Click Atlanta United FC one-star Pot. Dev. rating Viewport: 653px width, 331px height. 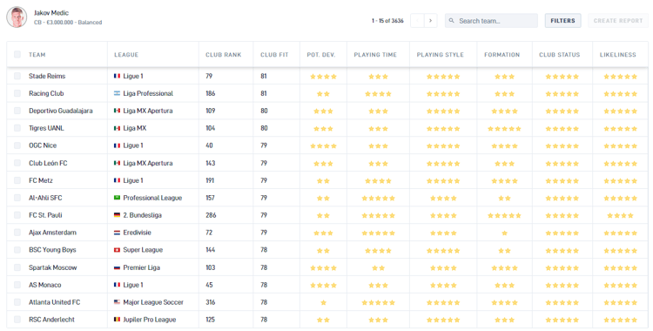323,302
